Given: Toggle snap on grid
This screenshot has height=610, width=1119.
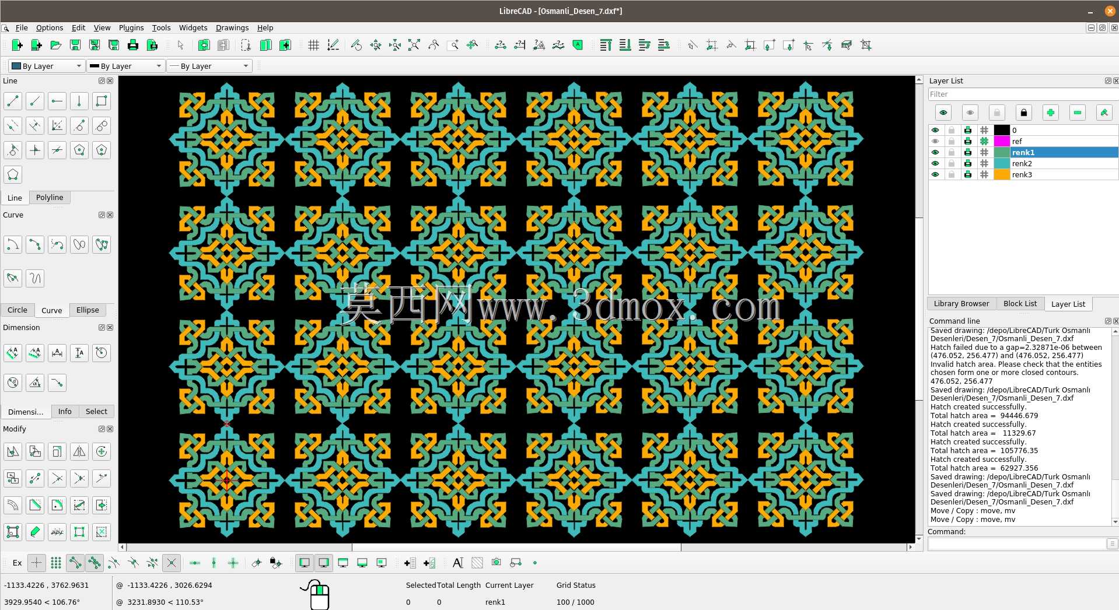Looking at the screenshot, I should (x=56, y=563).
